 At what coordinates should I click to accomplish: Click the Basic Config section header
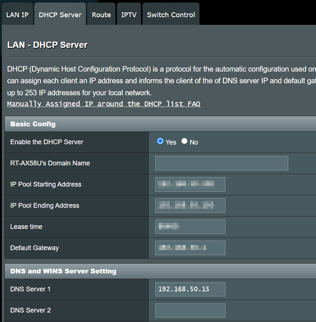pos(33,124)
